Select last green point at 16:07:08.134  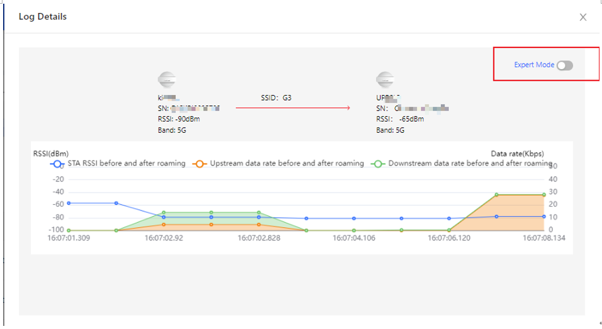click(544, 194)
